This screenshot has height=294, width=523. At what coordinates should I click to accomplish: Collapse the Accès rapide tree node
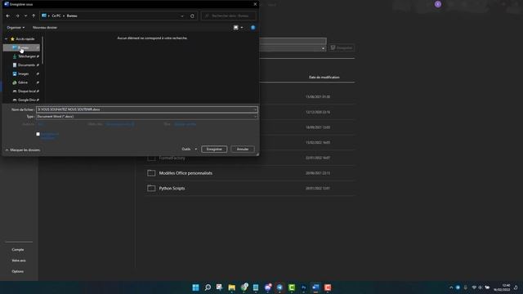[x=6, y=39]
